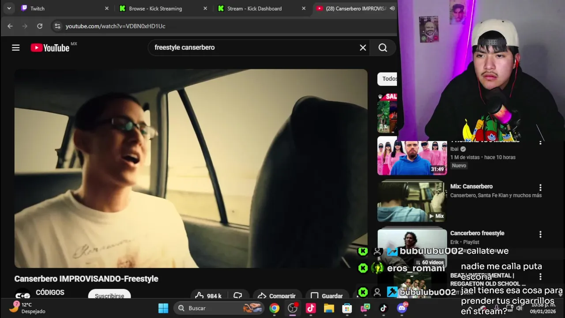This screenshot has width=565, height=318.
Task: Open the Mix: Canserbero title
Action: click(x=471, y=186)
